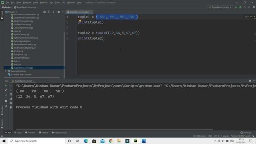Click the restore layout icon in Run panel
Screen dimensions: 256x144
[x=6, y=101]
